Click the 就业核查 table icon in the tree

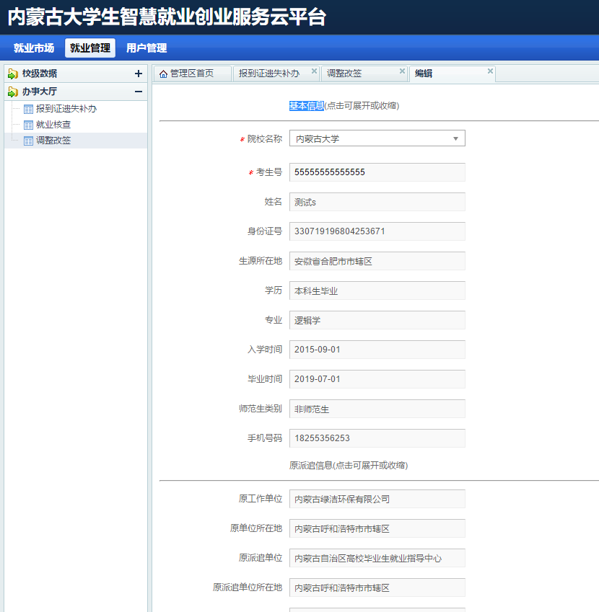point(28,125)
